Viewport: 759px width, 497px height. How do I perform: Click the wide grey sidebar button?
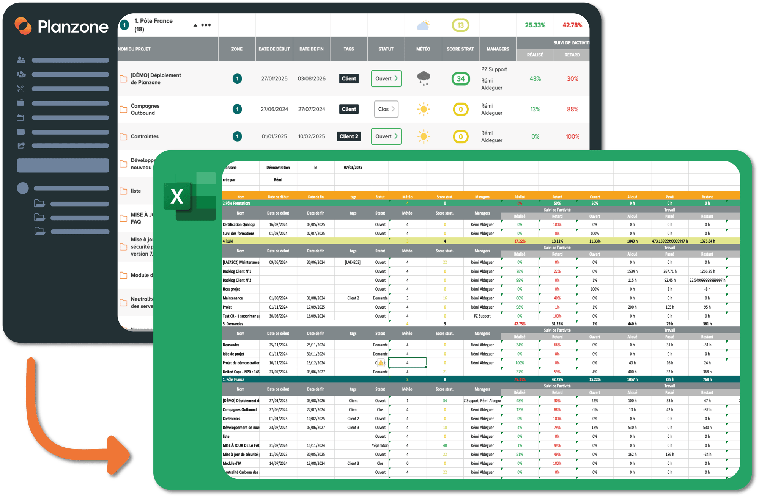click(63, 166)
